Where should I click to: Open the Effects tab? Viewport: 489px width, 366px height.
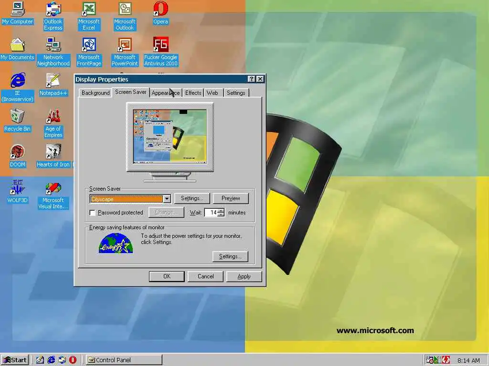193,93
